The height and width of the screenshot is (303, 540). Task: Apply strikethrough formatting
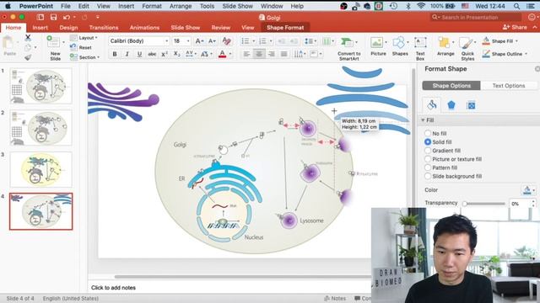coord(152,54)
